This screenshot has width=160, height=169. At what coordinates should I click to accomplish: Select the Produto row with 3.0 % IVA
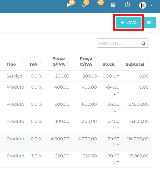pos(76,159)
